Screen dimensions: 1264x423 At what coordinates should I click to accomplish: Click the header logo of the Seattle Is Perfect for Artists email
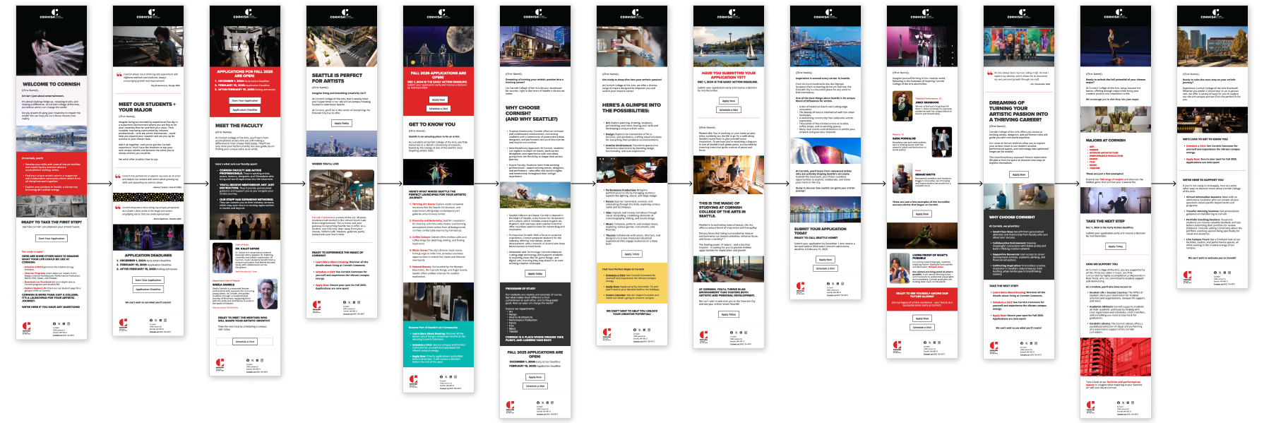342,14
